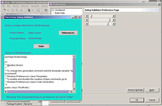Select Workbench in the Preferences tree
Viewport: 162px width, 106px height.
tap(60, 10)
